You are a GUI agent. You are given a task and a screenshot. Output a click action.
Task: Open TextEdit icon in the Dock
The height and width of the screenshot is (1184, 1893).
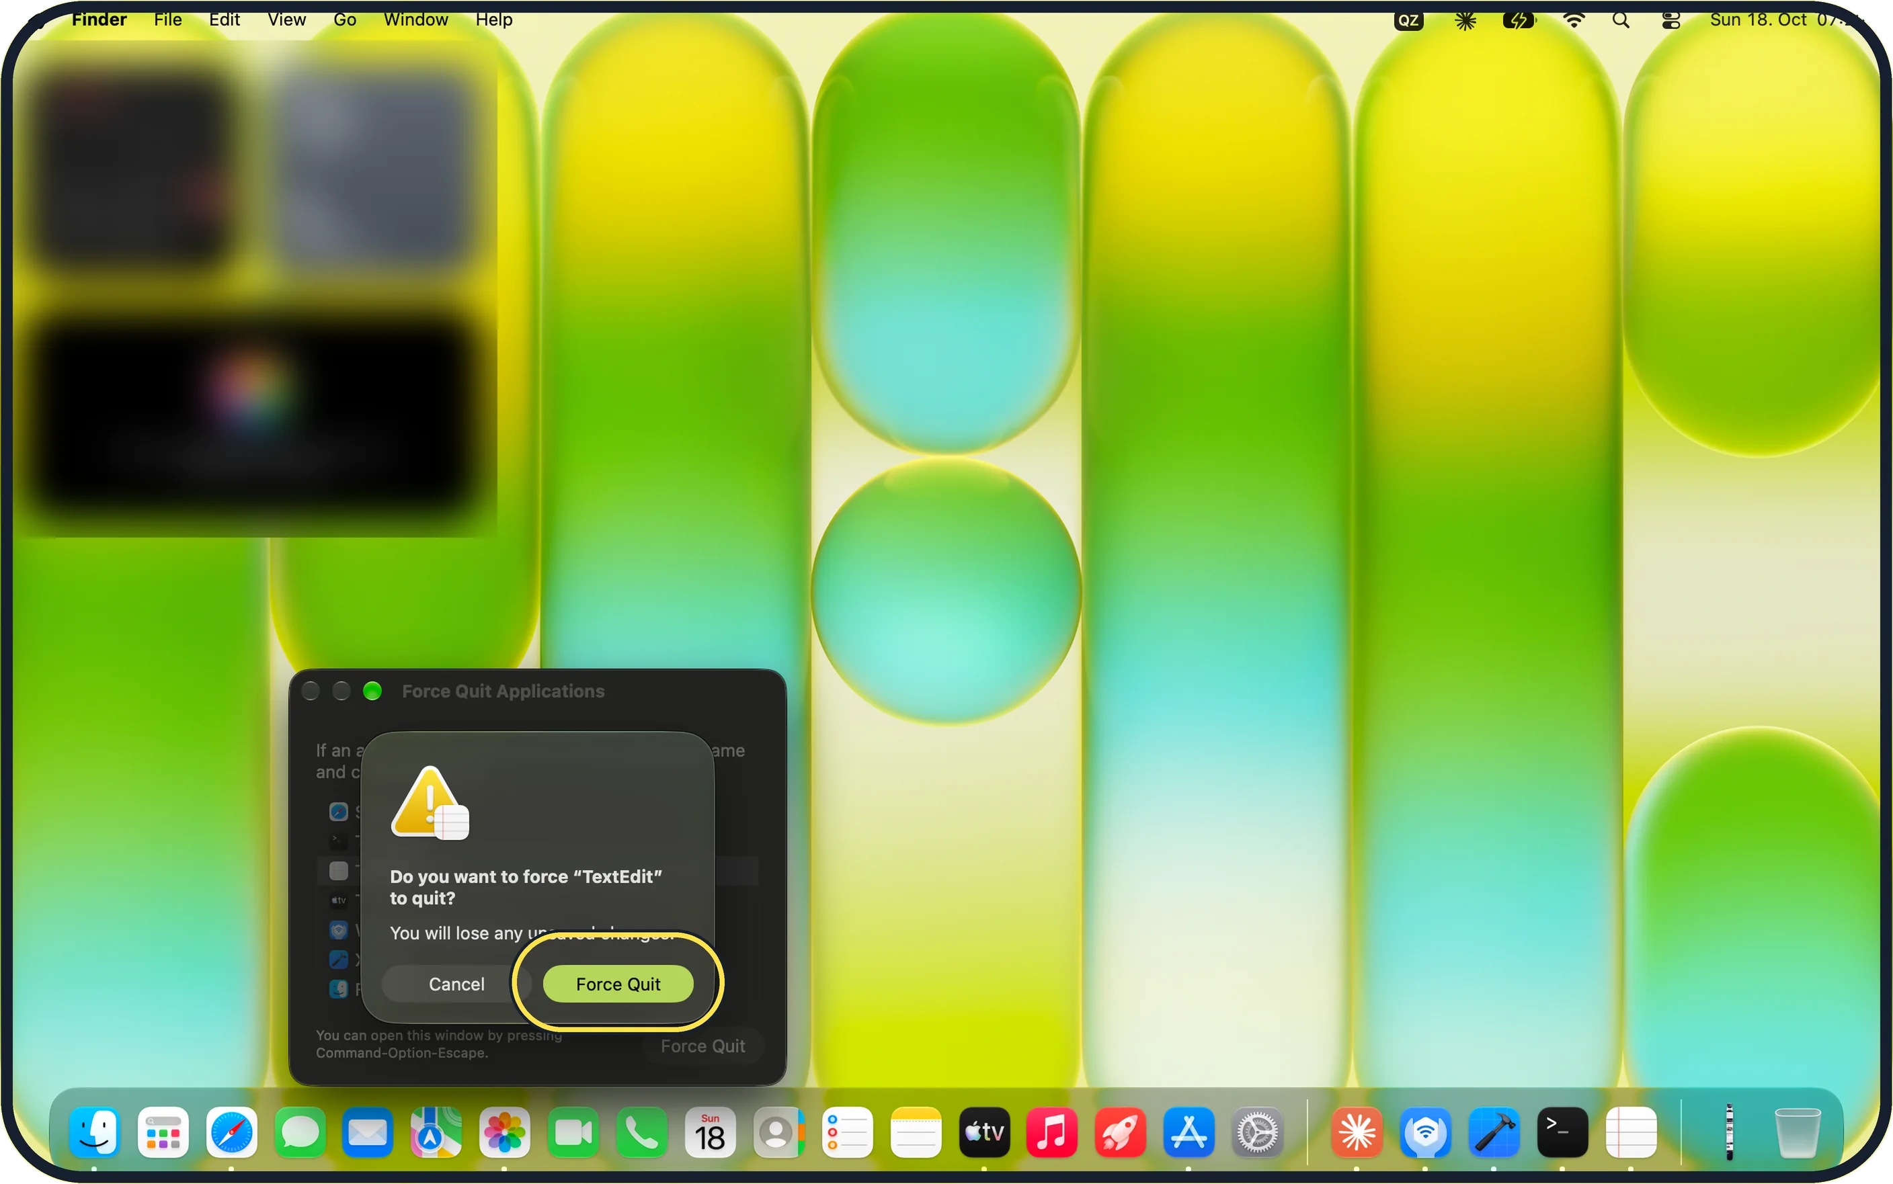[x=1631, y=1132]
